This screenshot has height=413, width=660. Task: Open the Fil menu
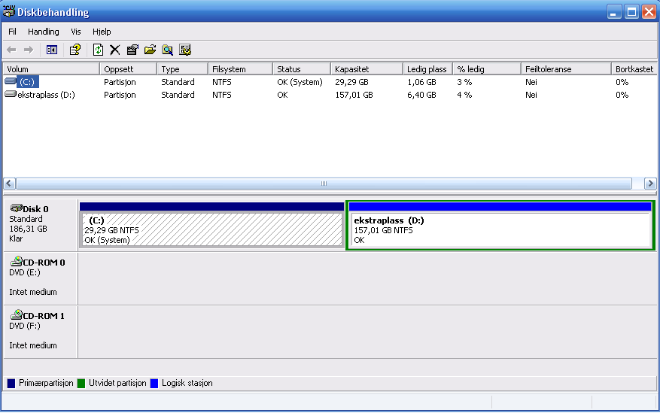[x=13, y=32]
